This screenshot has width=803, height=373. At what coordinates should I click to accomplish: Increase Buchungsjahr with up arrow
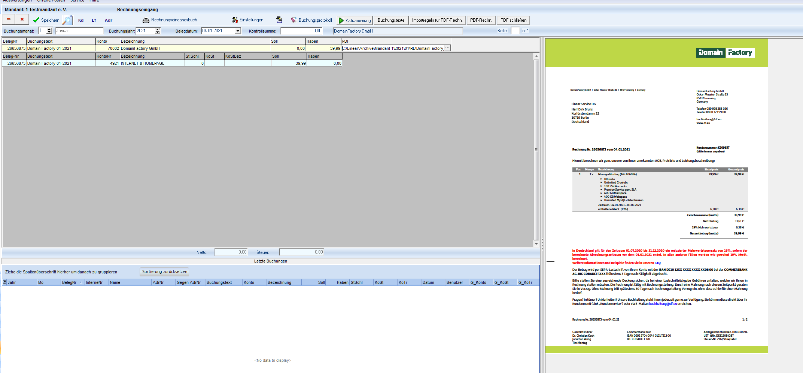[x=158, y=29]
